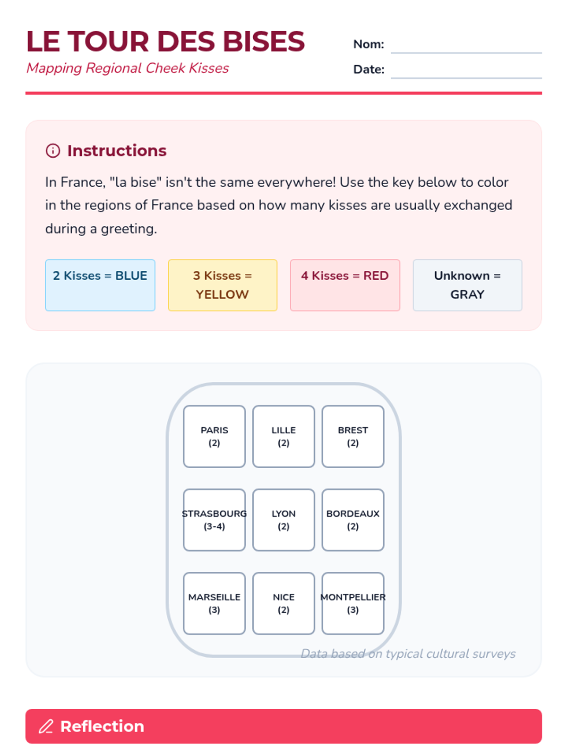Click the BREST region box
The image size is (567, 756).
point(353,437)
